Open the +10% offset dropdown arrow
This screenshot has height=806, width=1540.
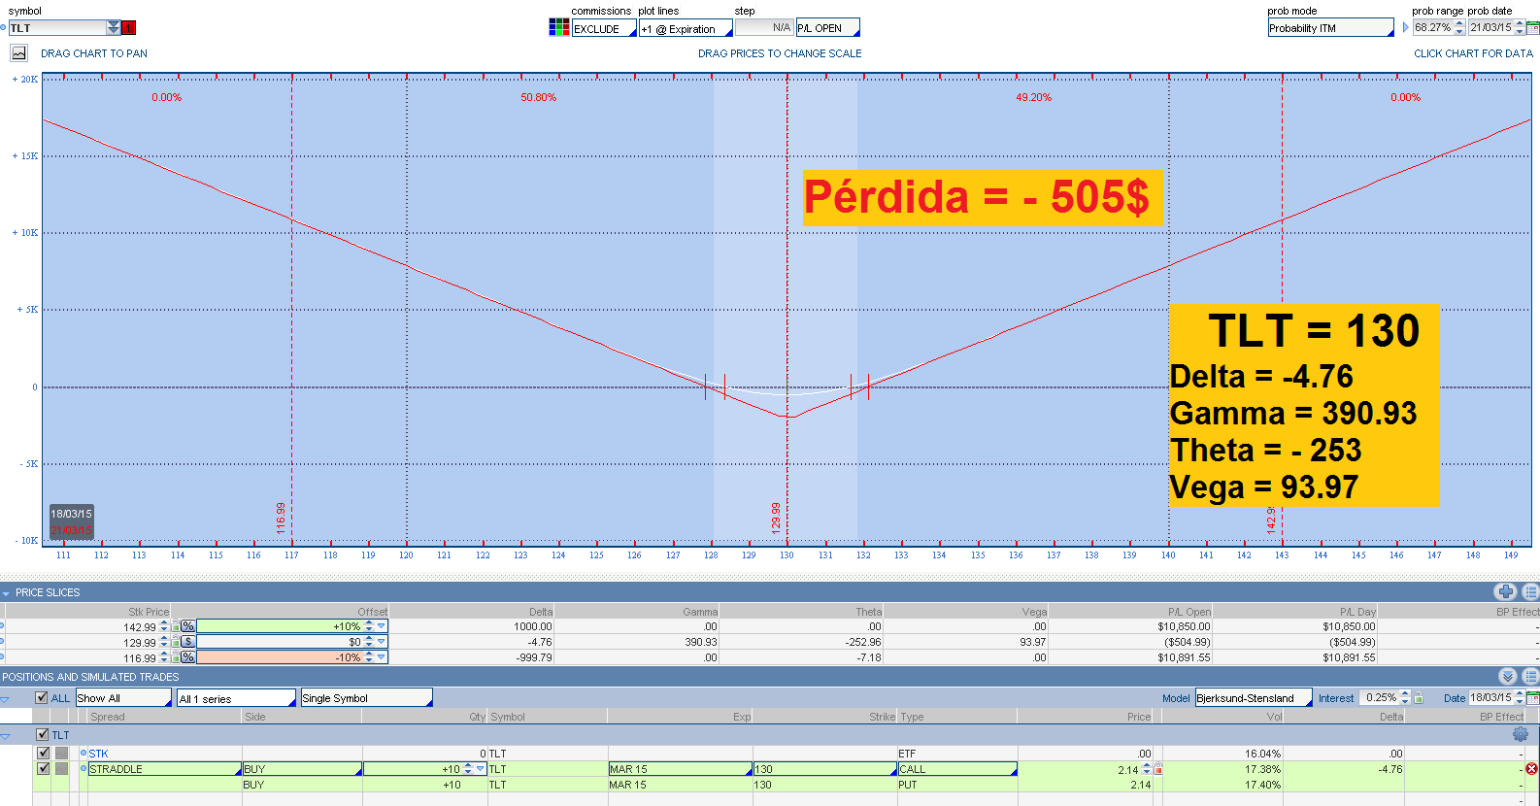coord(382,626)
